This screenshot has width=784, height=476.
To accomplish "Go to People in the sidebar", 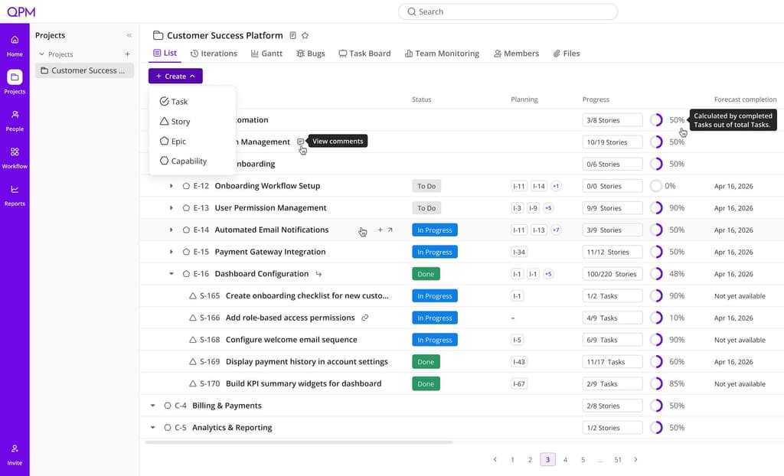I will pos(15,120).
